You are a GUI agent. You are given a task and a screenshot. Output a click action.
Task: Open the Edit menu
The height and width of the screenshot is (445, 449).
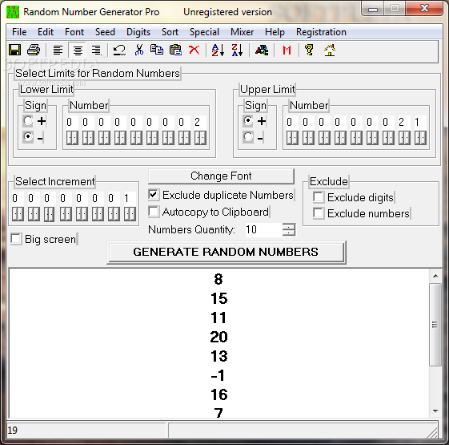click(x=46, y=32)
